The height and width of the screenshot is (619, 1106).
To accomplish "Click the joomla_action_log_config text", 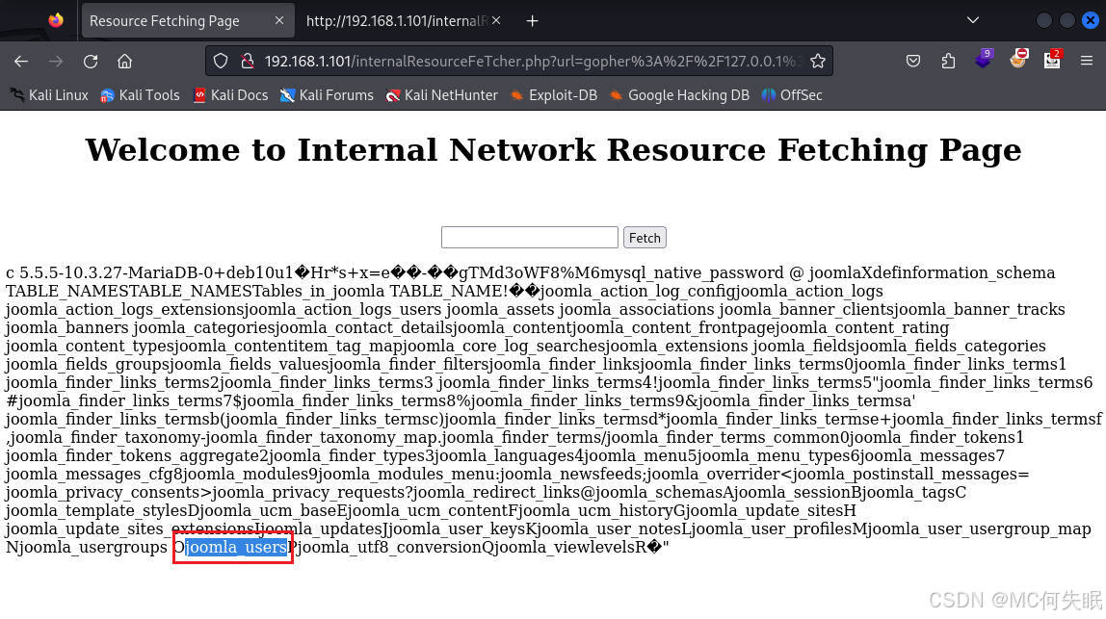I will click(x=639, y=291).
